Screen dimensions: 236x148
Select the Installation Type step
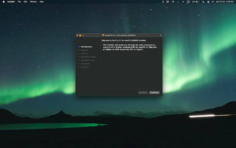point(88,60)
